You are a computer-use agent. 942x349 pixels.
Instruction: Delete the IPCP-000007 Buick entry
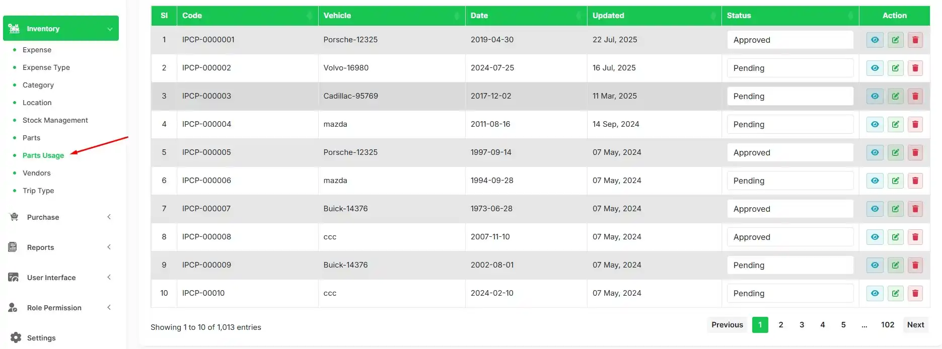click(915, 209)
